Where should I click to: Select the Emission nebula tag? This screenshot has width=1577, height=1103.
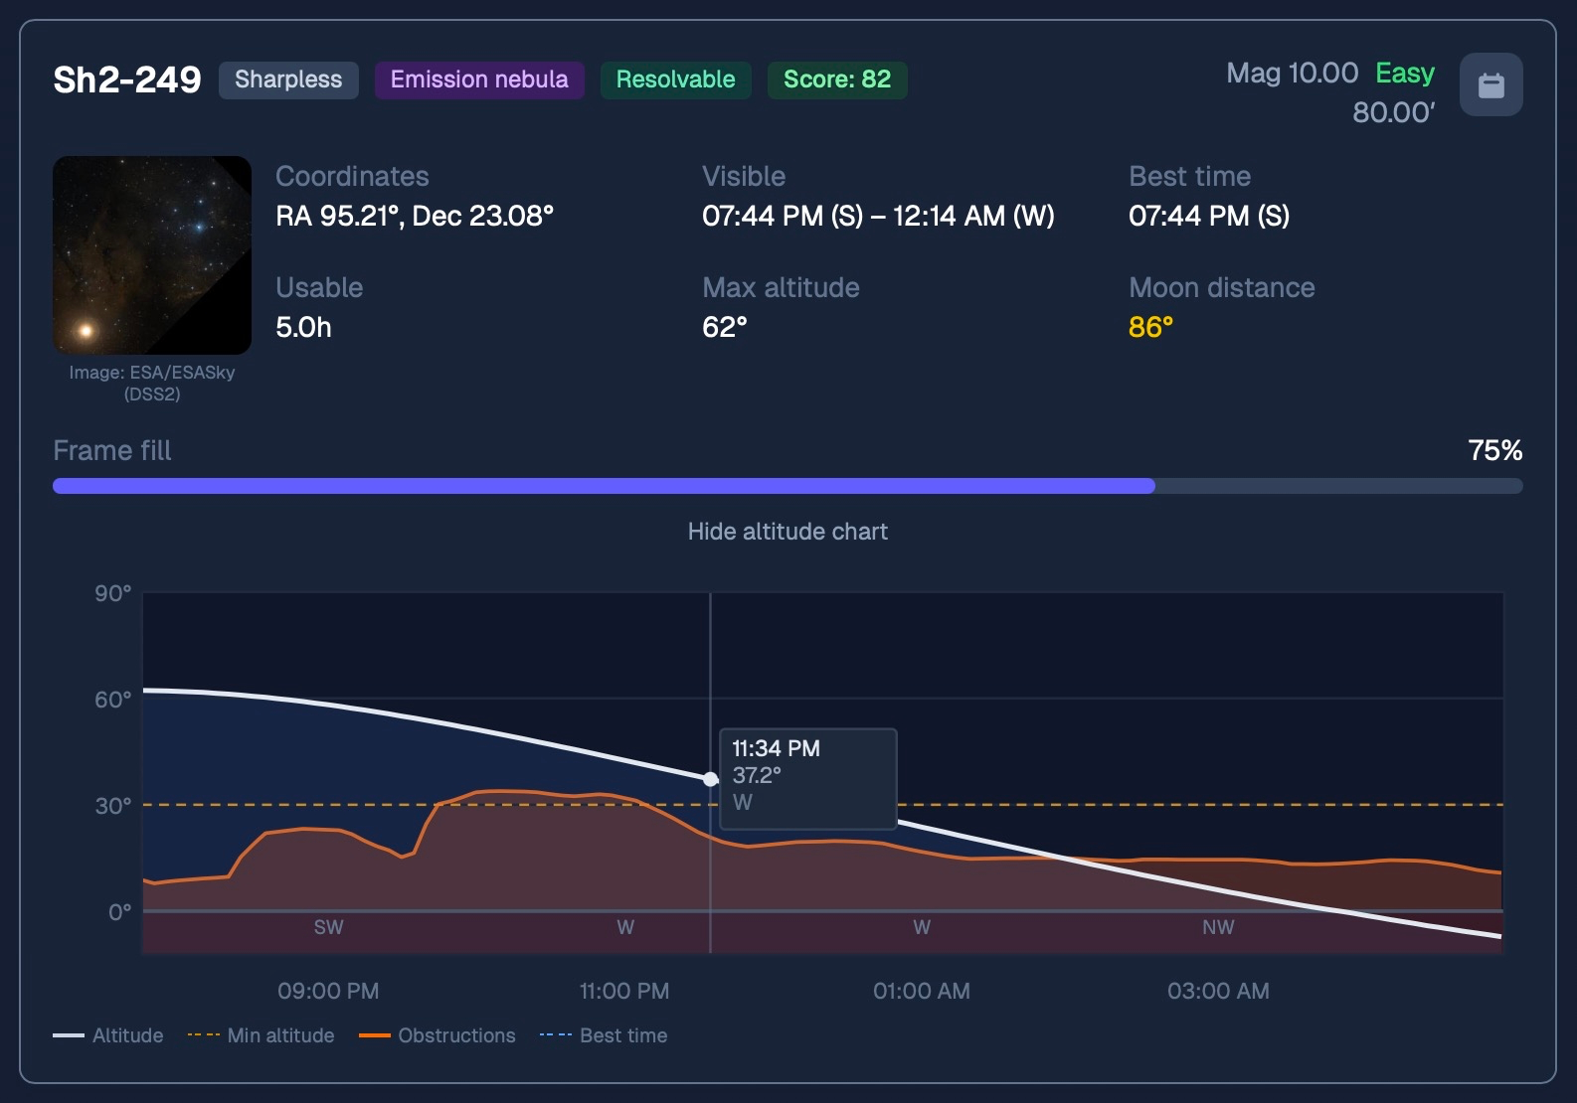pos(479,79)
